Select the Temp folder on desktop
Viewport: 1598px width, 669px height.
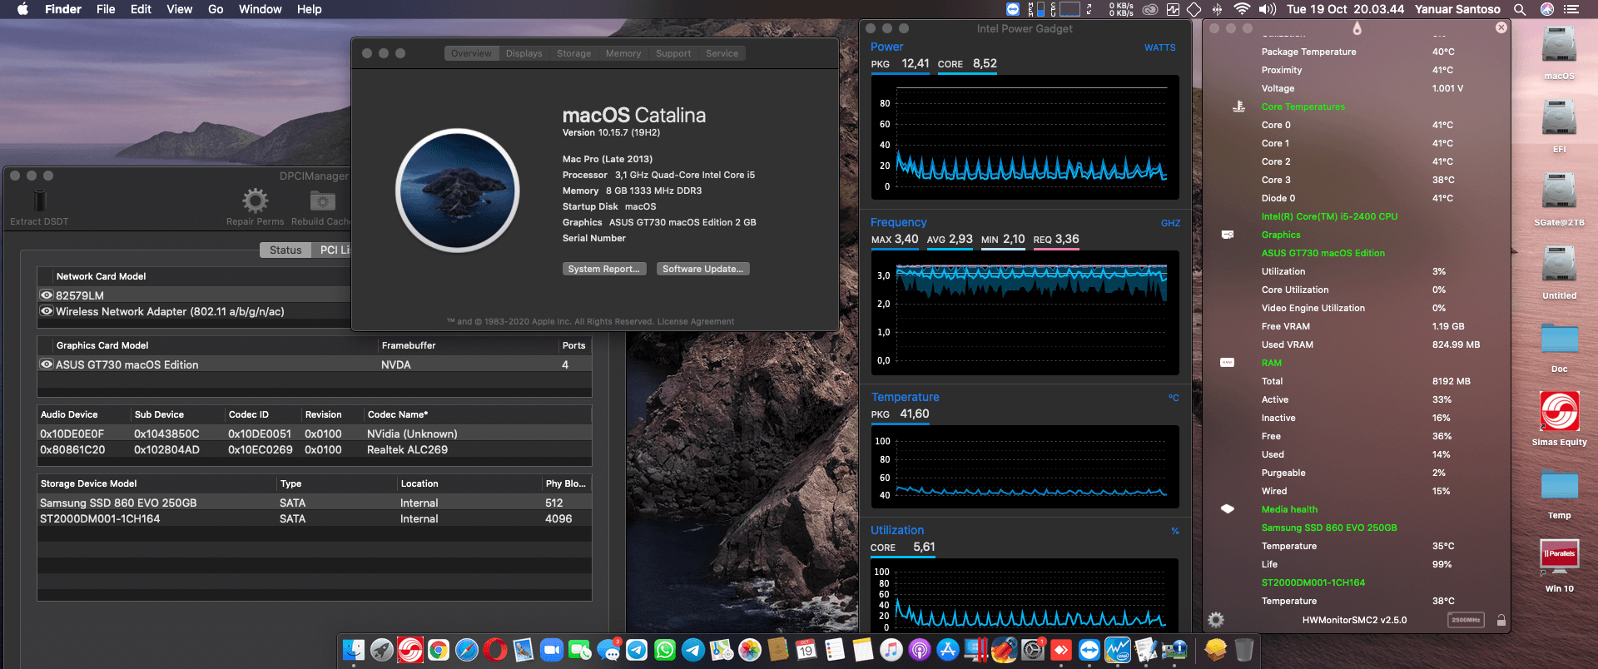click(1559, 486)
